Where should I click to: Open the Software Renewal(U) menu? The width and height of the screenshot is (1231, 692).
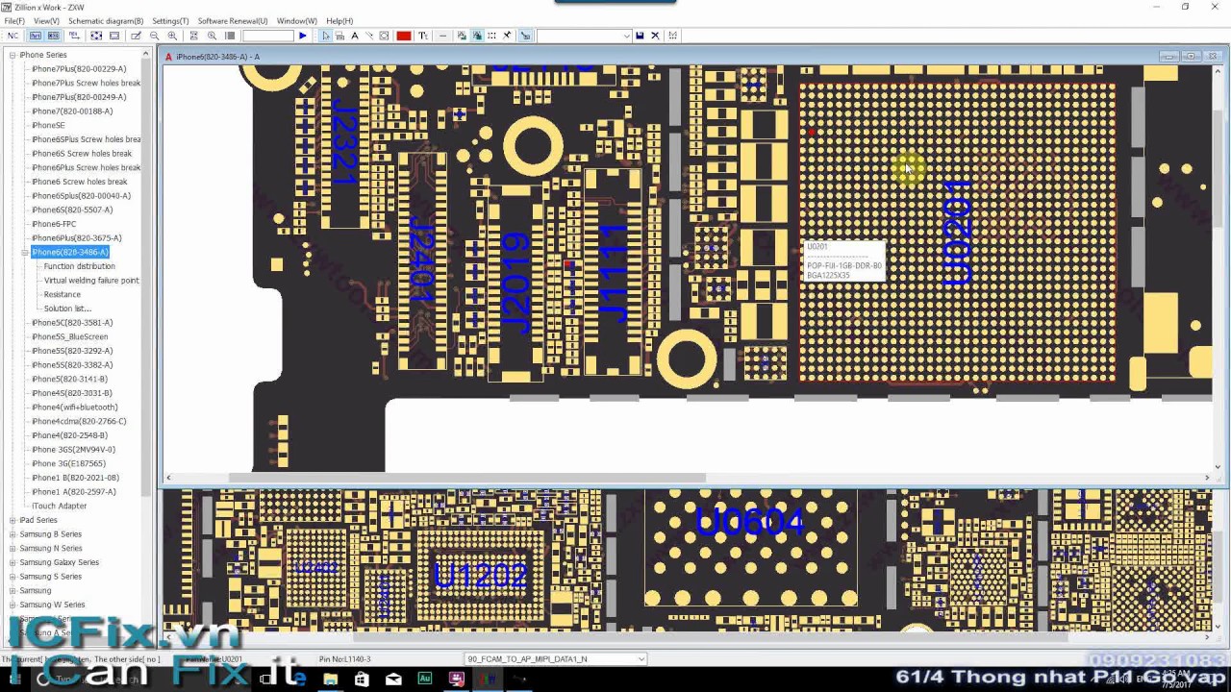coord(233,20)
